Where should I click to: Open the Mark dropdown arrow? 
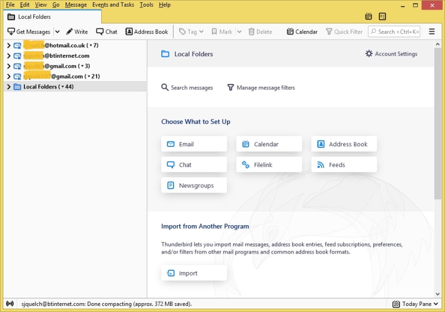click(x=239, y=32)
